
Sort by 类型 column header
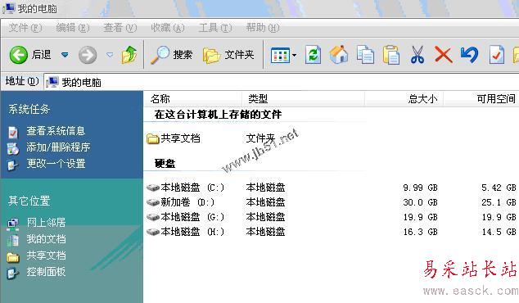point(304,98)
